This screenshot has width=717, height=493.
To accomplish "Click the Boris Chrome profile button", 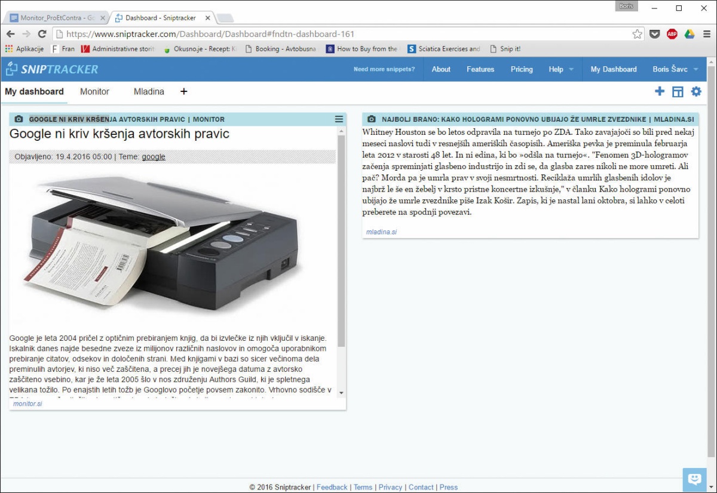I will click(626, 6).
